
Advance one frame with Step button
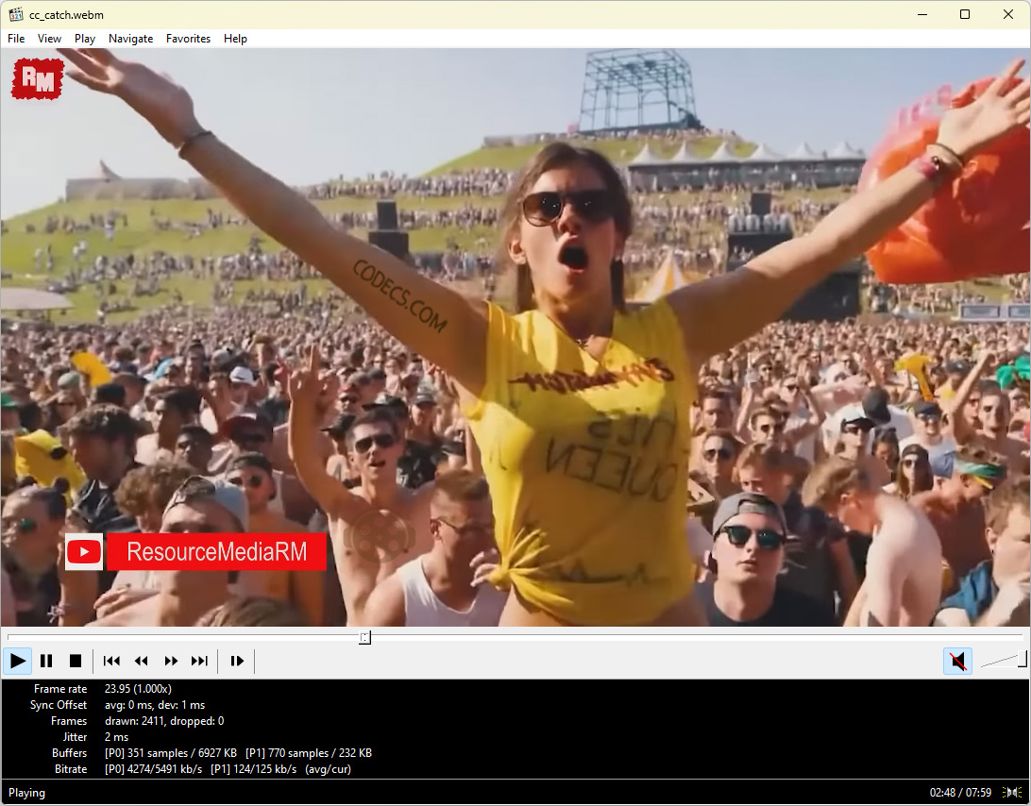[x=237, y=661]
